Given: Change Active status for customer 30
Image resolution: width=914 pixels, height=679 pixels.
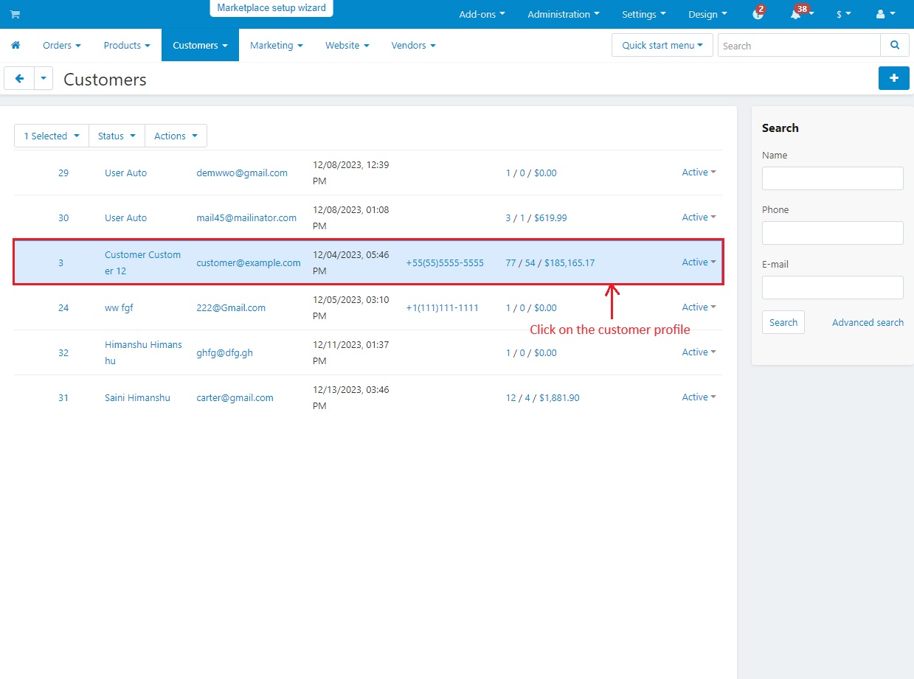Looking at the screenshot, I should 699,217.
